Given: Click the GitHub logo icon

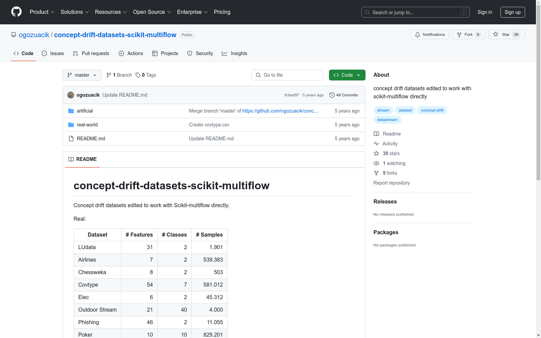Looking at the screenshot, I should coord(17,12).
